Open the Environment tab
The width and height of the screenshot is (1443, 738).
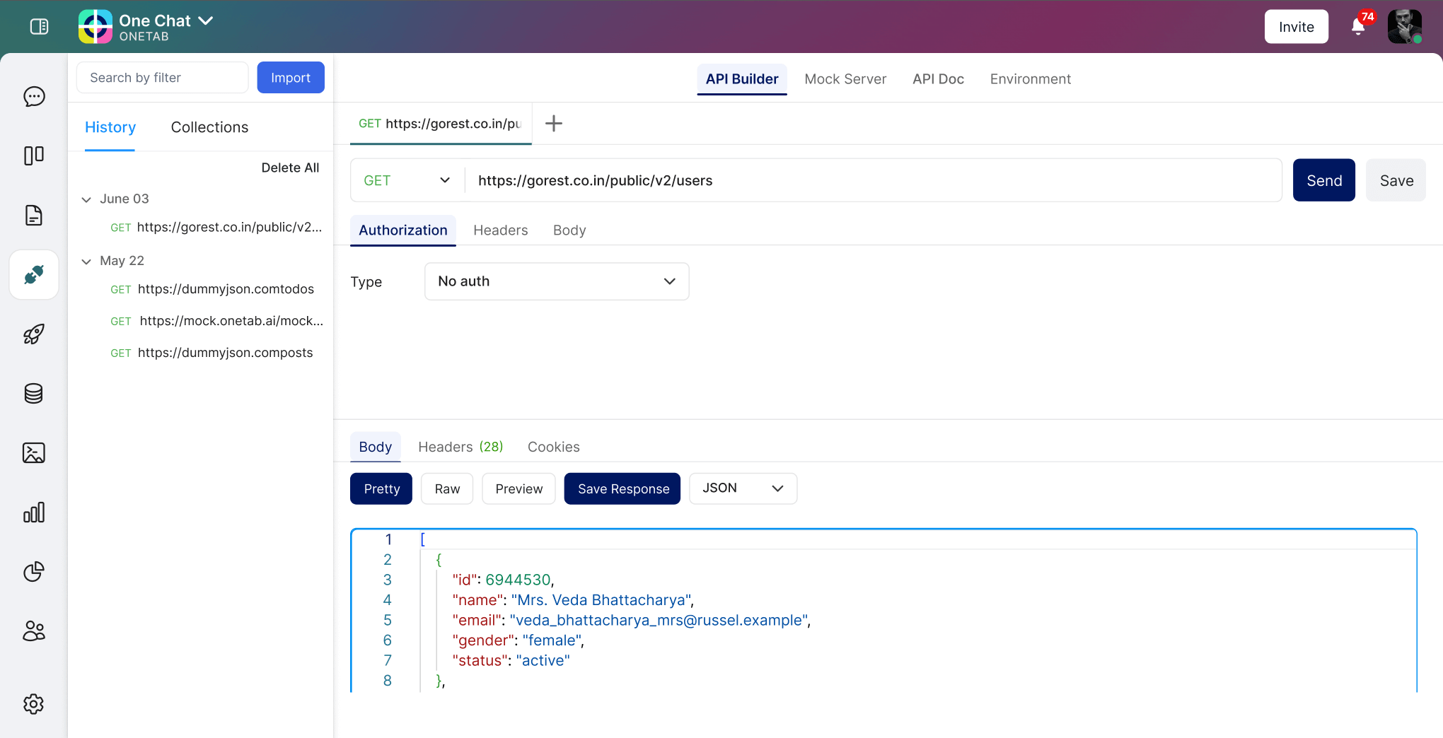(1030, 79)
